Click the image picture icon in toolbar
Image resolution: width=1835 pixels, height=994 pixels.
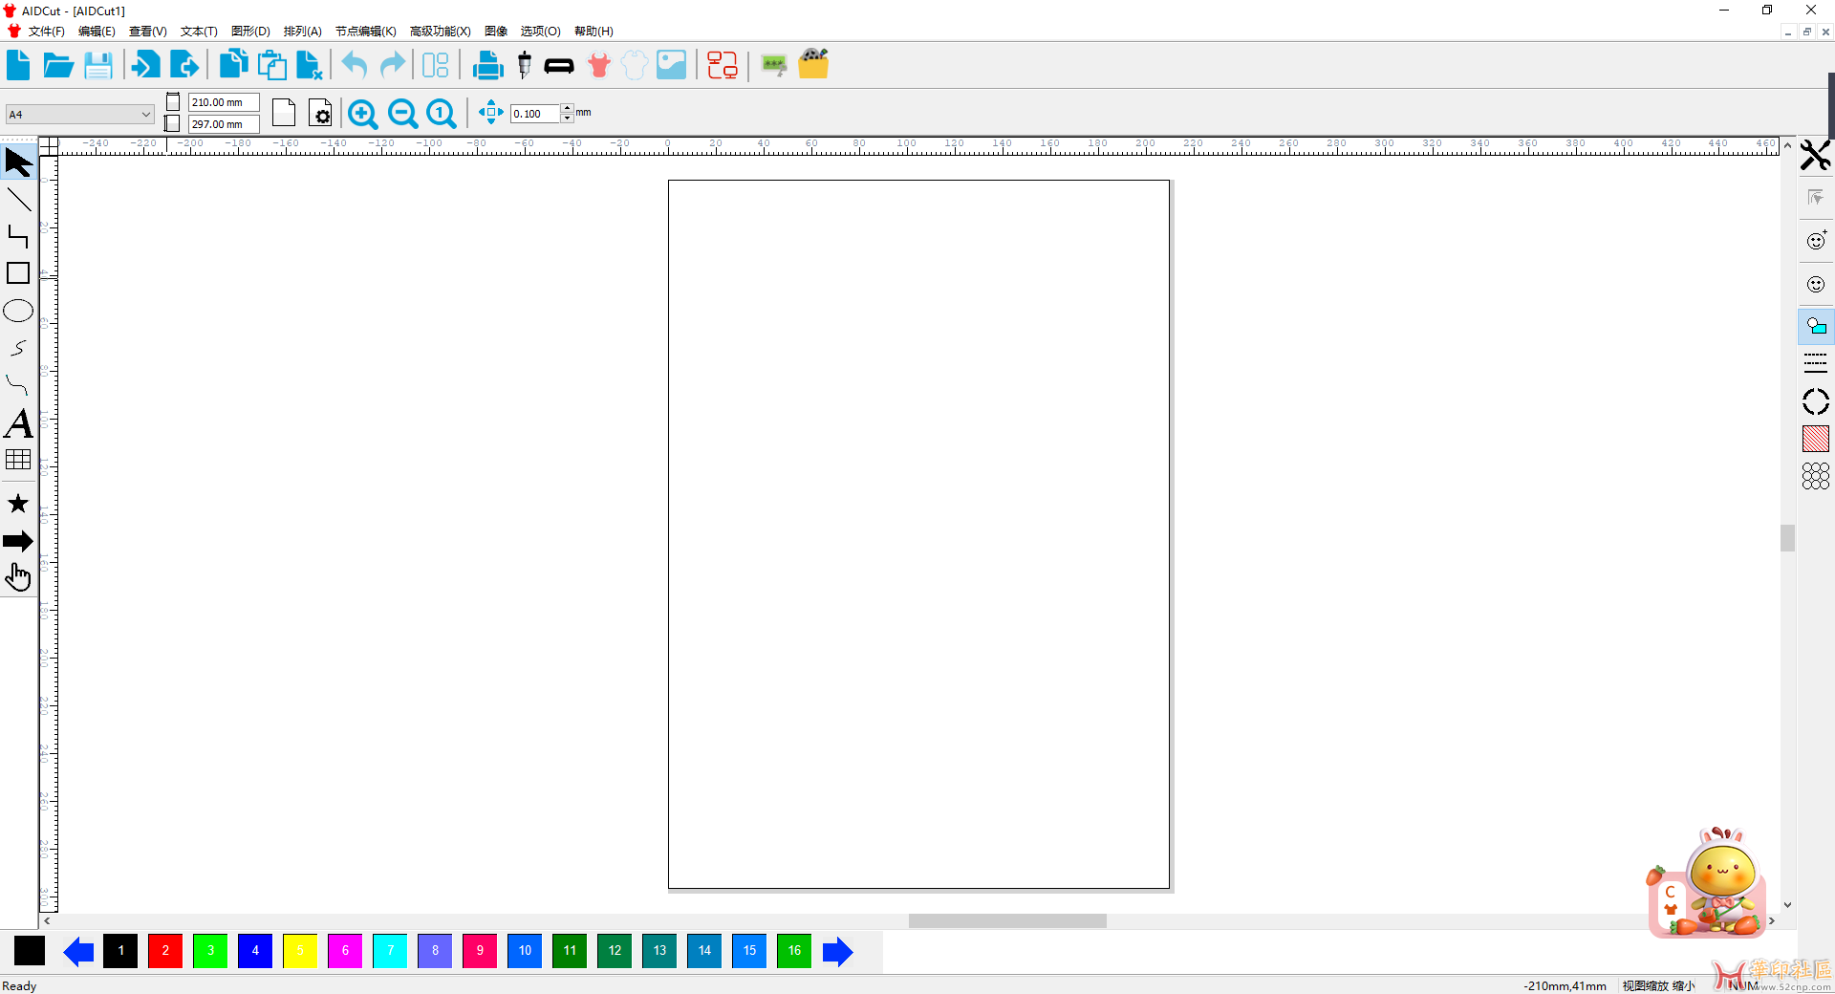pyautogui.click(x=672, y=65)
